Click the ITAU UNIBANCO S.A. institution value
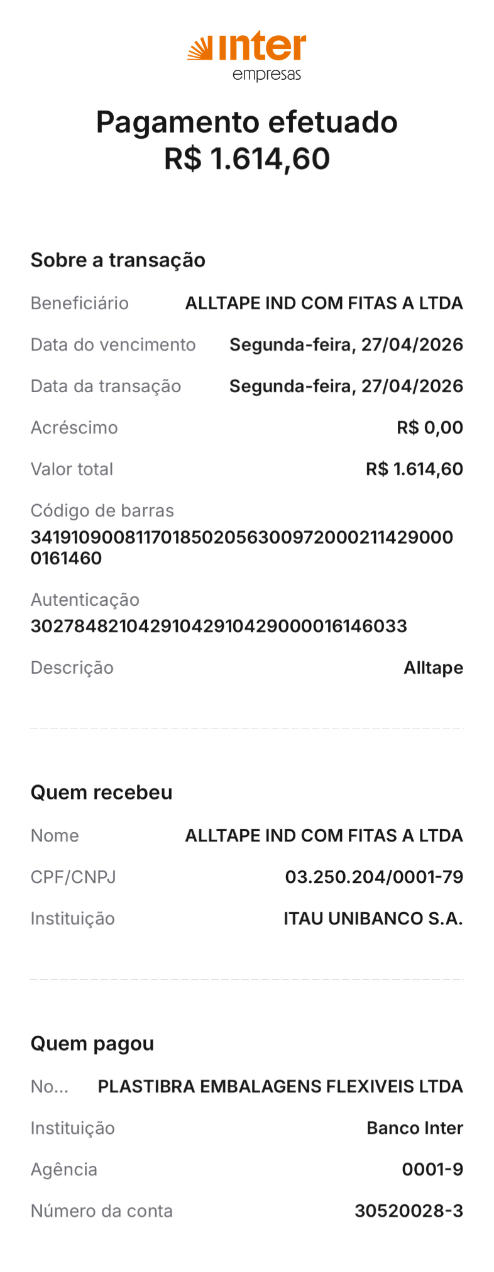 (x=373, y=918)
